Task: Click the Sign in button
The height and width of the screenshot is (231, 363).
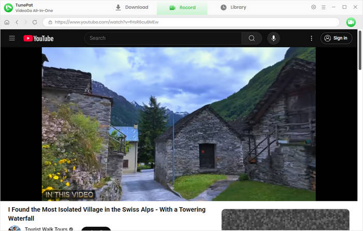Action: (x=336, y=38)
